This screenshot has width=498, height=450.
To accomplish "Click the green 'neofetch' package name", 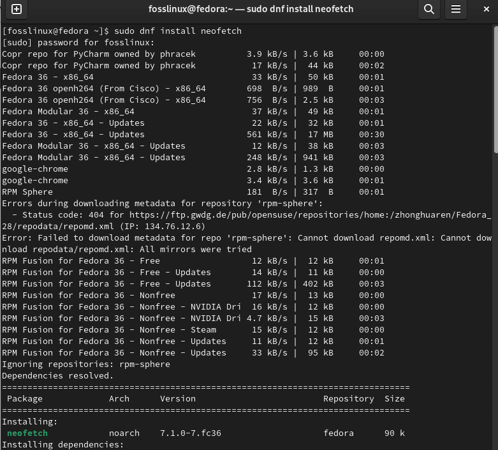I will (27, 433).
